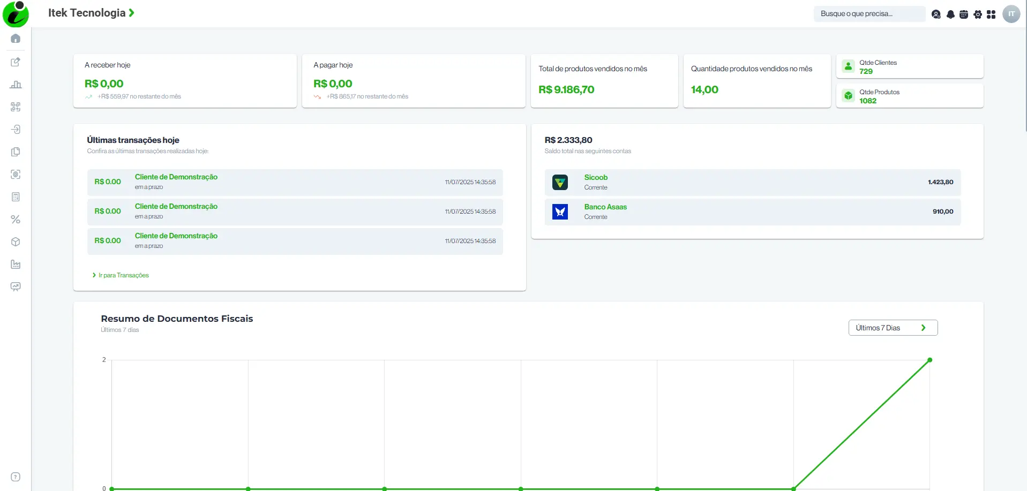Viewport: 1027px width, 491px height.
Task: Open the factory icon in sidebar
Action: (16, 265)
